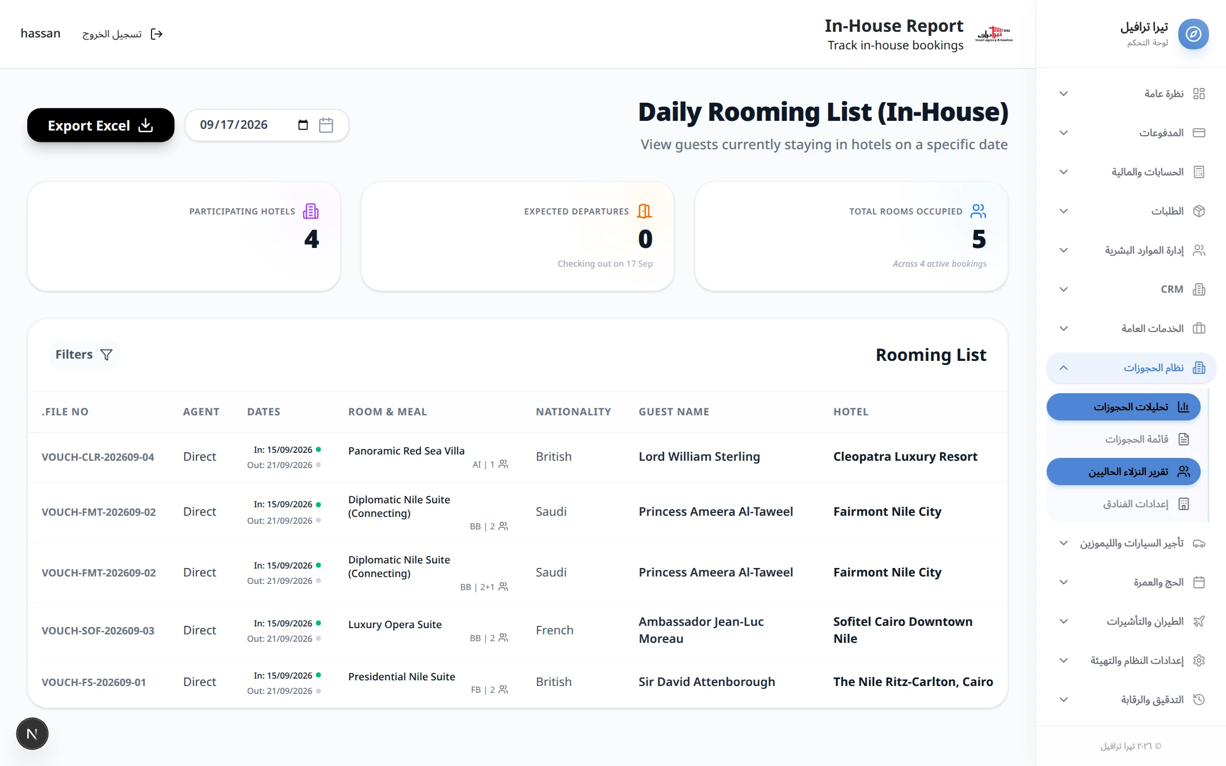
Task: Expand the إدارة الموارد البشرية chevron
Action: point(1064,250)
